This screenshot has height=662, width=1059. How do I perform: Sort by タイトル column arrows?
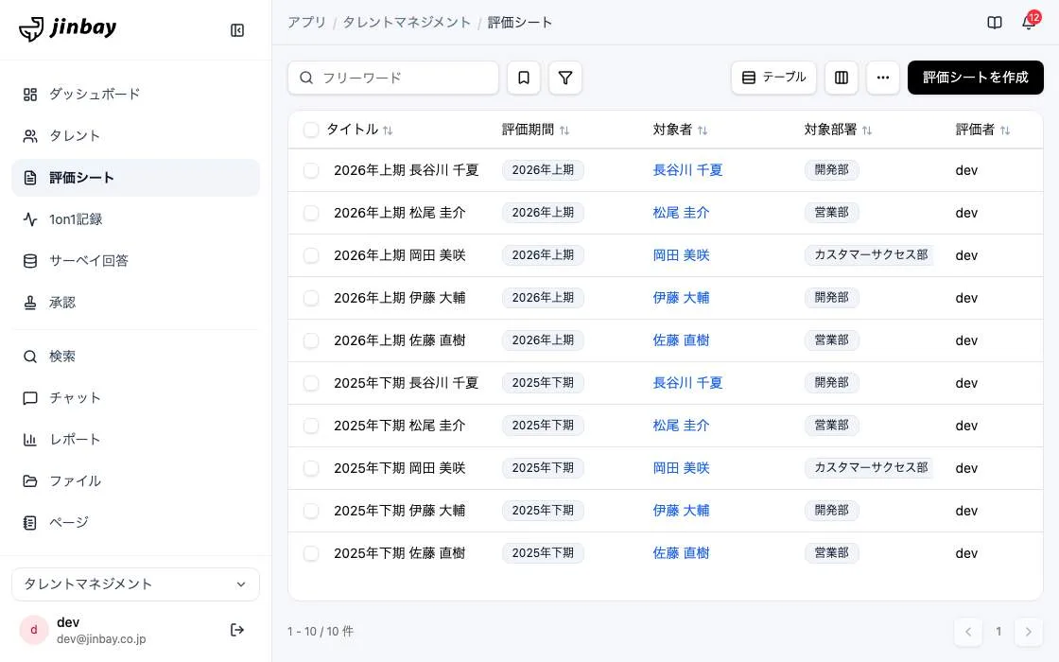pos(388,131)
